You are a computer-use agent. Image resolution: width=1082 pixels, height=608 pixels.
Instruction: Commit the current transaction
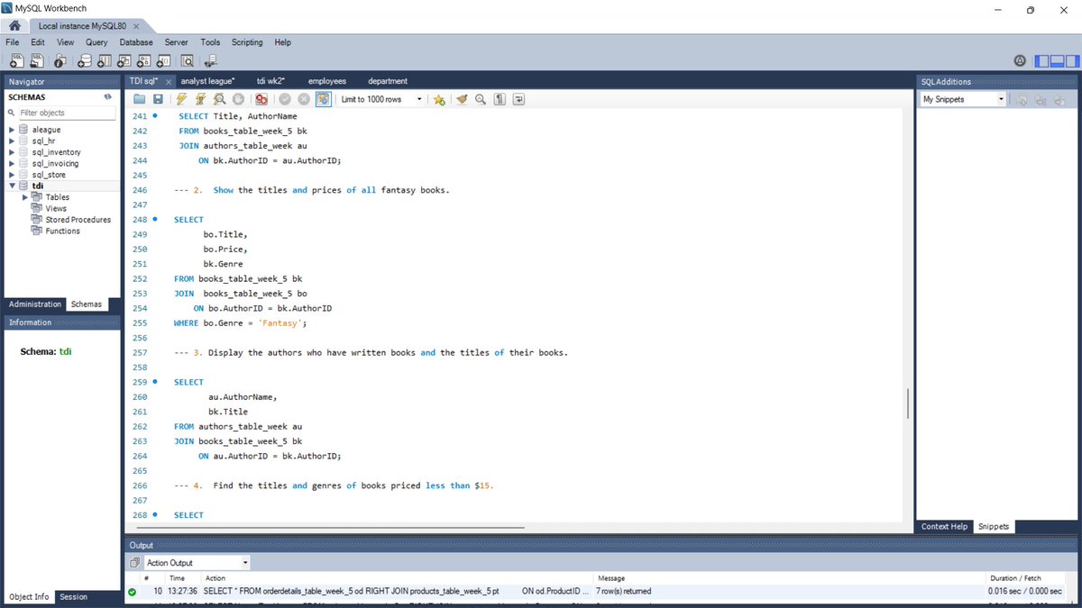(285, 99)
